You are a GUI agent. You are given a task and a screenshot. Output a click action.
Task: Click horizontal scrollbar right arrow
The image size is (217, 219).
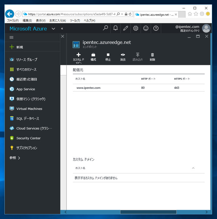pyautogui.click(x=206, y=212)
